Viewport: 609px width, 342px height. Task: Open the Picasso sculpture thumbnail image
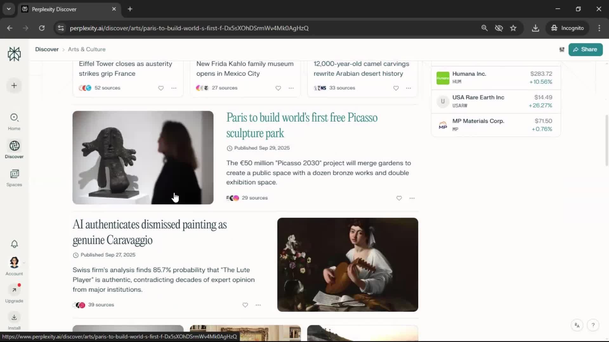[x=143, y=157]
